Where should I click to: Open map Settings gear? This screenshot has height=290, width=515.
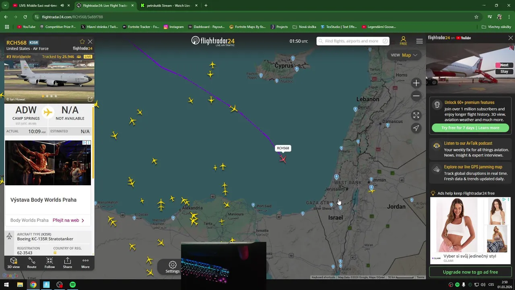pos(173,267)
